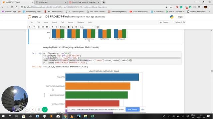Open the Help menu in Jupyter
This screenshot has width=213, height=119.
click(90, 22)
